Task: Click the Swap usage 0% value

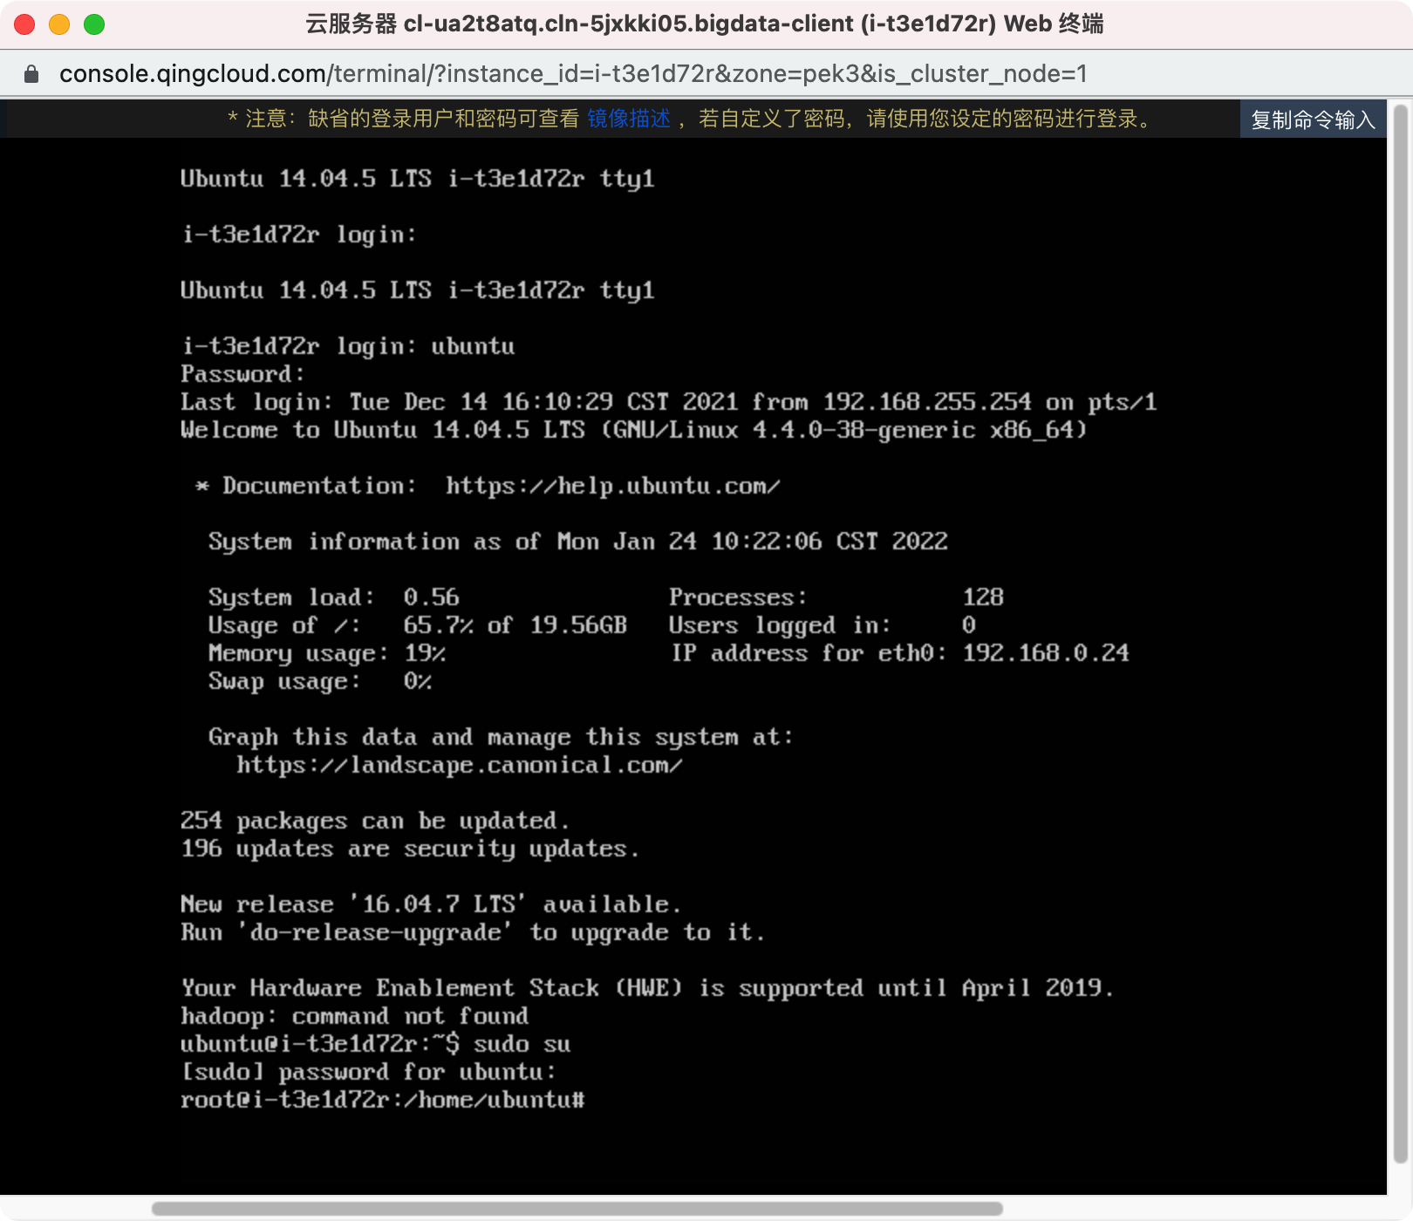Action: [417, 681]
